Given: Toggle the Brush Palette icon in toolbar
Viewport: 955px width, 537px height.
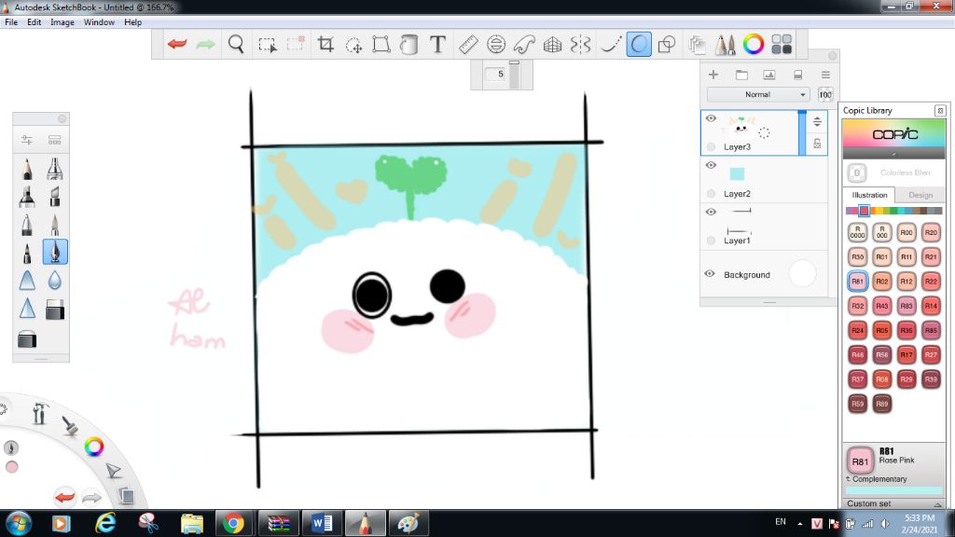Looking at the screenshot, I should click(x=725, y=44).
